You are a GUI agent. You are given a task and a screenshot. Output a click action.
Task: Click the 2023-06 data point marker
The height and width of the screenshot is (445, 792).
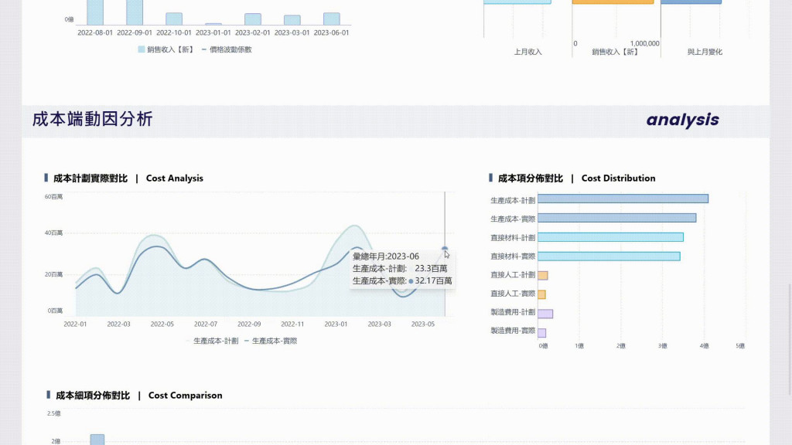[445, 249]
